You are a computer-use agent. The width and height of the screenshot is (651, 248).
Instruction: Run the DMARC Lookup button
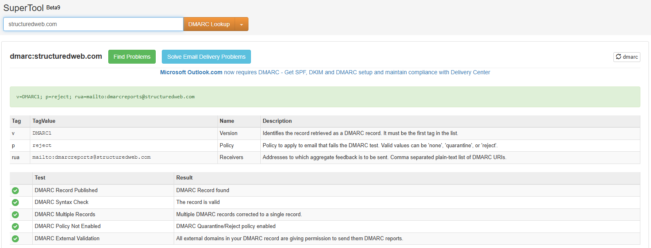click(209, 24)
